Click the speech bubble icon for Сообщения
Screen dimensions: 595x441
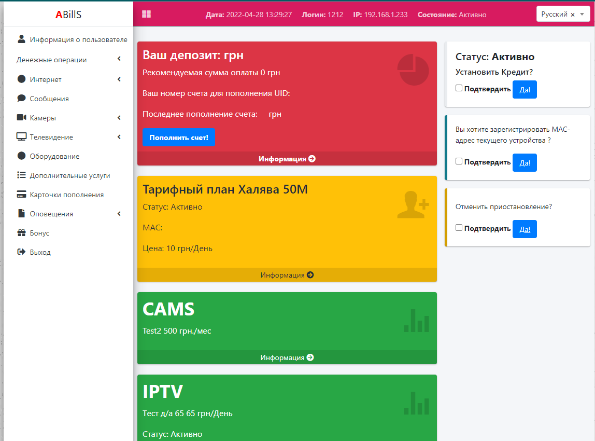tap(21, 98)
